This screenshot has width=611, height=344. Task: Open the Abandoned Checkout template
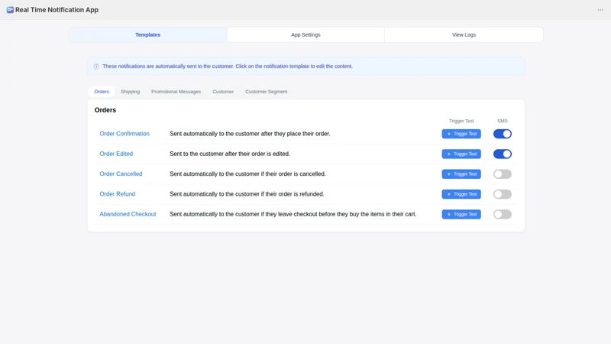128,214
